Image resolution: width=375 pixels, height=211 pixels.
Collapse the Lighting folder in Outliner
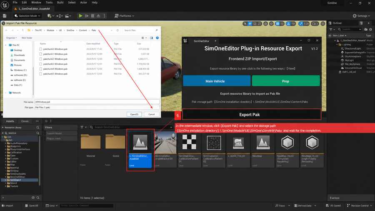click(x=337, y=45)
